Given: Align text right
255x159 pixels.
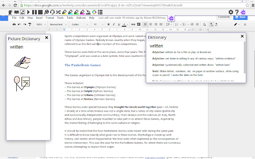Looking at the screenshot, I should click(156, 25).
